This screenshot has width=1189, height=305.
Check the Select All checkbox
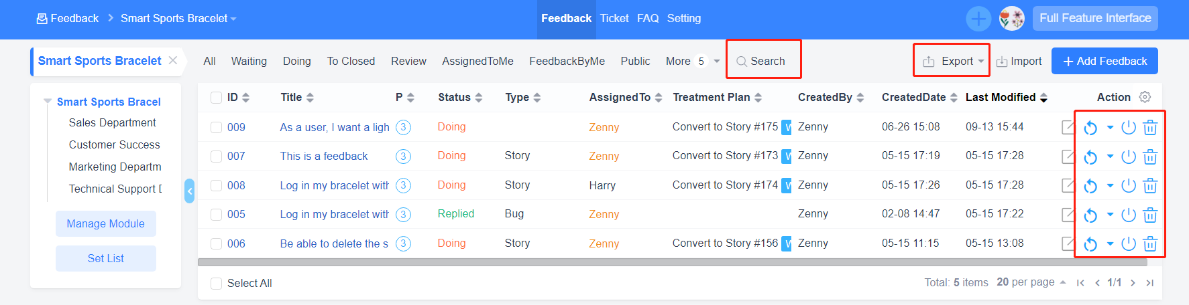pyautogui.click(x=217, y=284)
